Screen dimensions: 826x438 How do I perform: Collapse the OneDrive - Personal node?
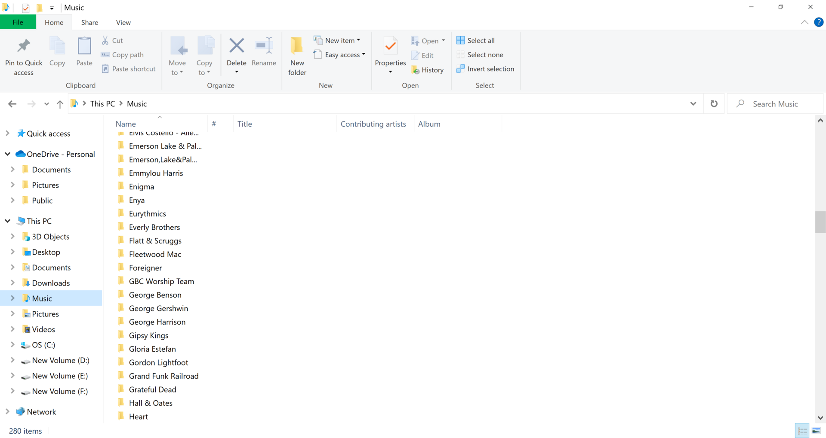(7, 154)
